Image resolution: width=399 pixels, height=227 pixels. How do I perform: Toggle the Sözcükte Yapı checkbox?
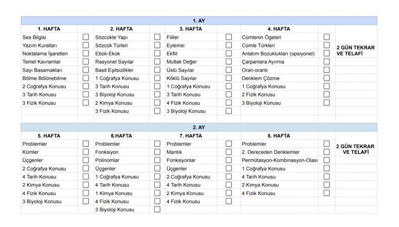tap(157, 37)
